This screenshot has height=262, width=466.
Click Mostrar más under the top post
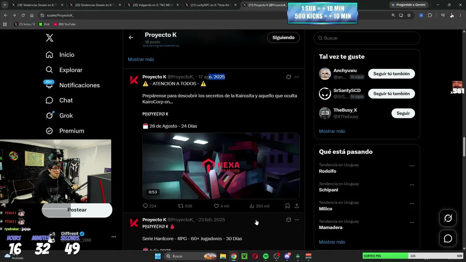[x=141, y=59]
